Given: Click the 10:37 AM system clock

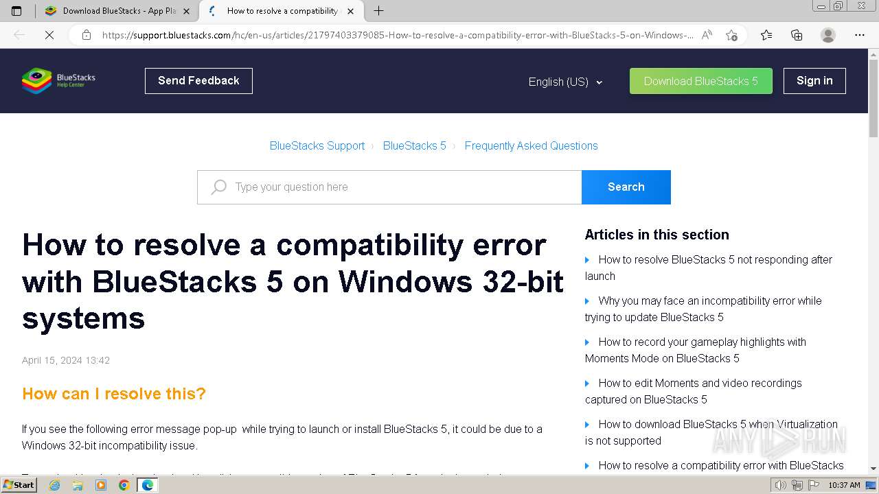Looking at the screenshot, I should click(844, 485).
